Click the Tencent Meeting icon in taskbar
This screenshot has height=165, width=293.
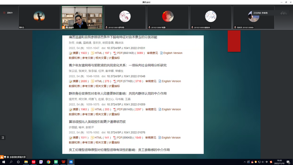(x=71, y=162)
